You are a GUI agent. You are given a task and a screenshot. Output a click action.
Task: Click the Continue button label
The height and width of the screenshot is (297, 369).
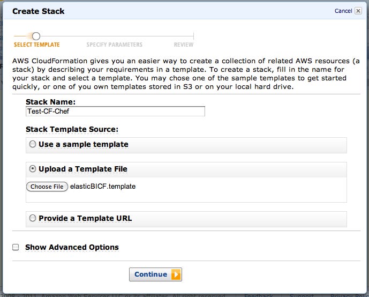(x=150, y=274)
